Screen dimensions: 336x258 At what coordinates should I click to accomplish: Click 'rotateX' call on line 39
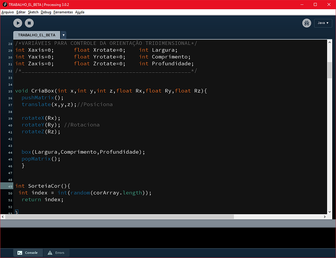[33, 118]
